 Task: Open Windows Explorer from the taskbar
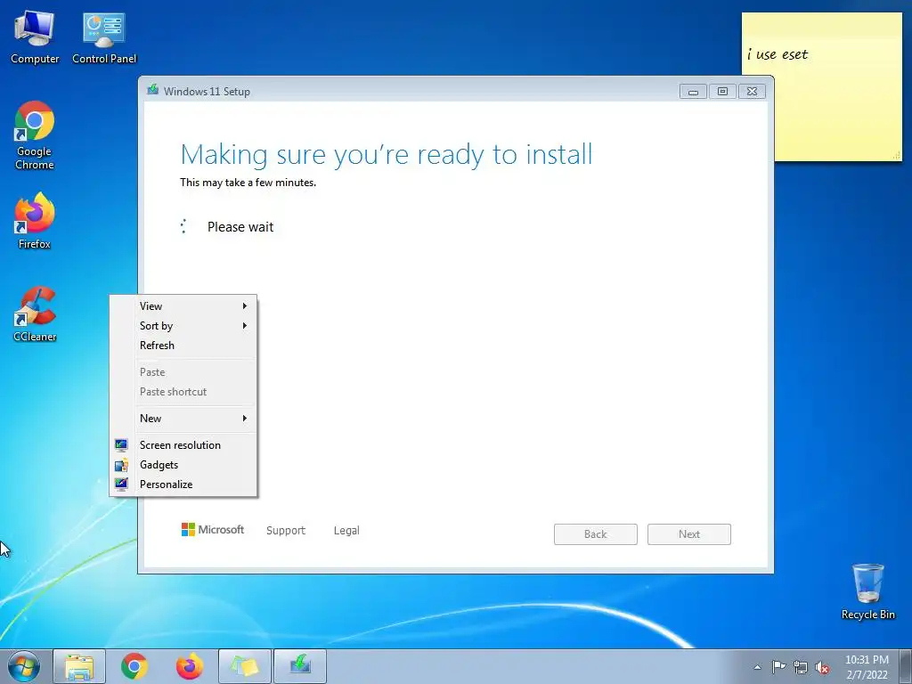click(79, 666)
